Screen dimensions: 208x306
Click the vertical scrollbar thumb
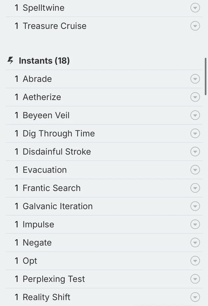tap(206, 76)
